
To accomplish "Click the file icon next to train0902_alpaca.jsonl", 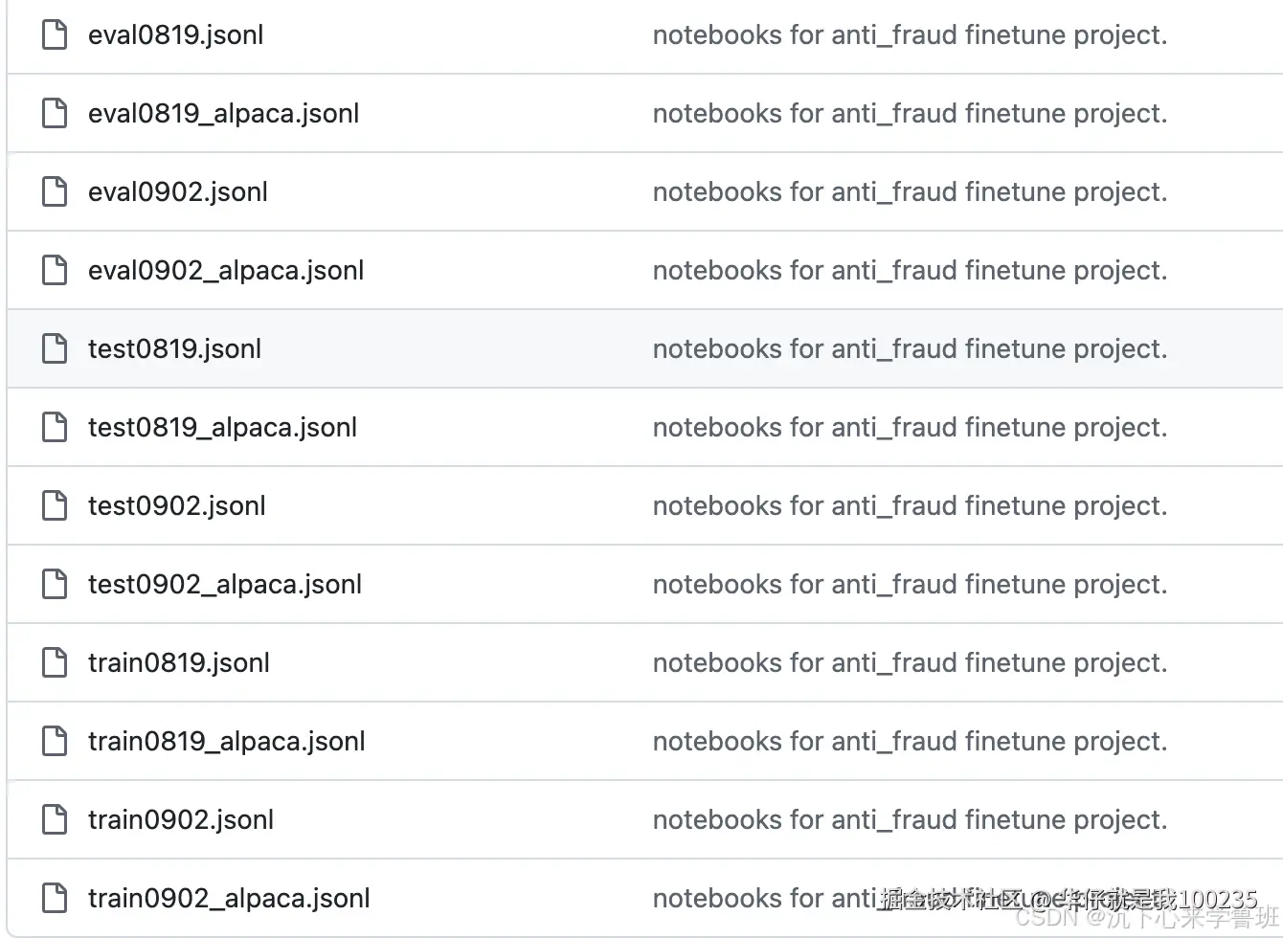I will coord(55,899).
